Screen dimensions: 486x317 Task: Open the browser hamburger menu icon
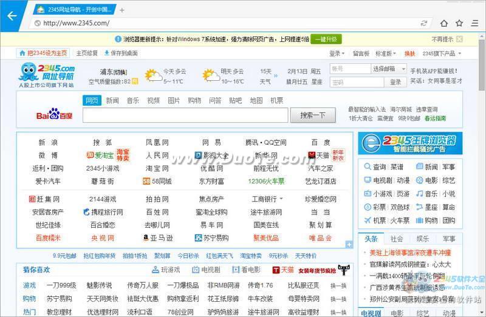474,23
